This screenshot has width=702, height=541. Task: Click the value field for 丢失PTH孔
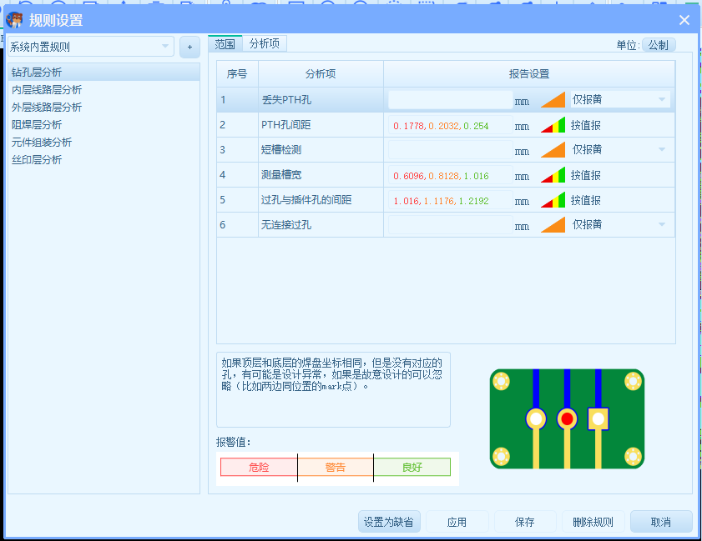451,100
